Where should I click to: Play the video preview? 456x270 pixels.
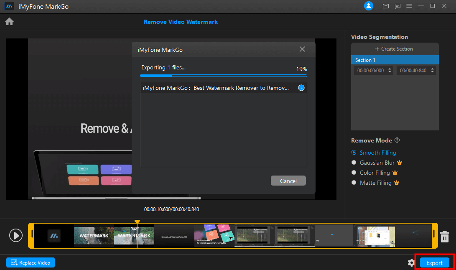[x=16, y=235]
